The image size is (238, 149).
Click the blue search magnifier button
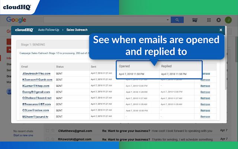pyautogui.click(x=177, y=20)
